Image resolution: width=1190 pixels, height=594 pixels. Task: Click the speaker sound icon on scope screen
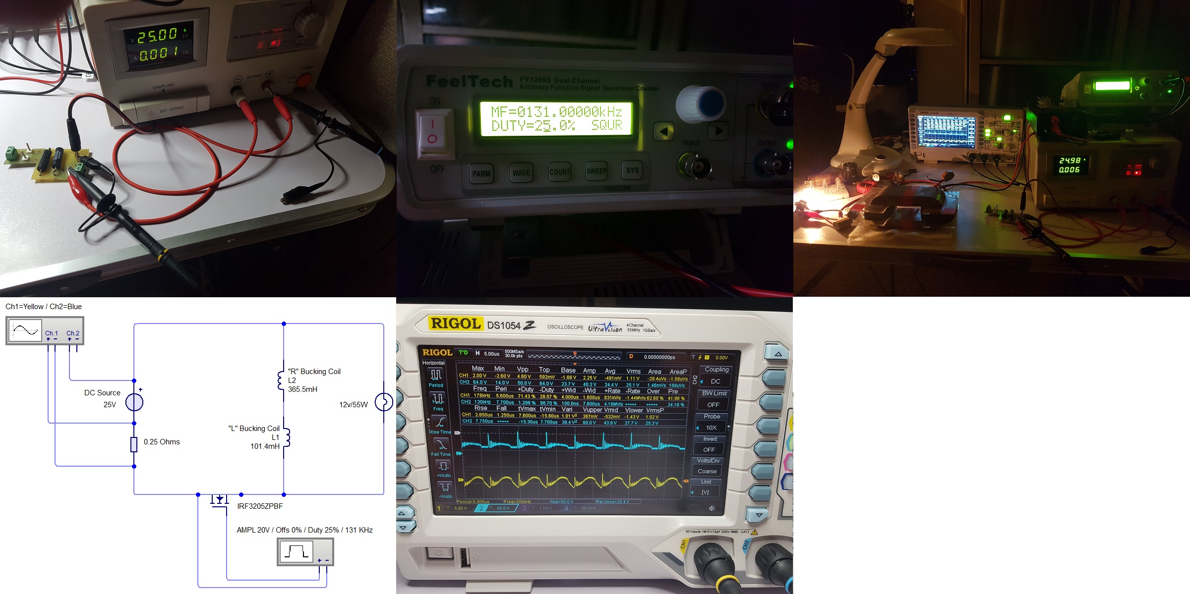pyautogui.click(x=712, y=508)
